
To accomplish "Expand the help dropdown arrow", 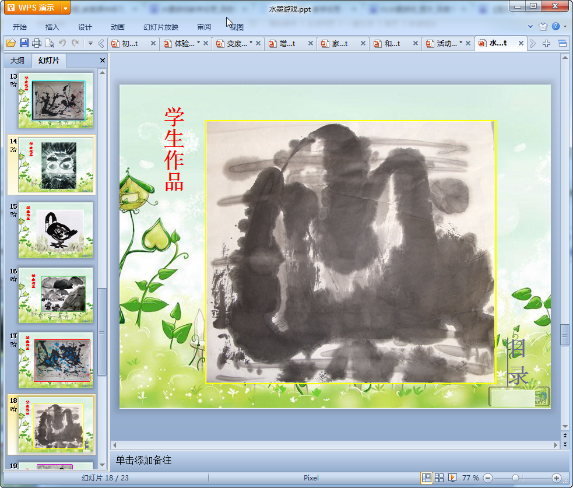I will [565, 27].
